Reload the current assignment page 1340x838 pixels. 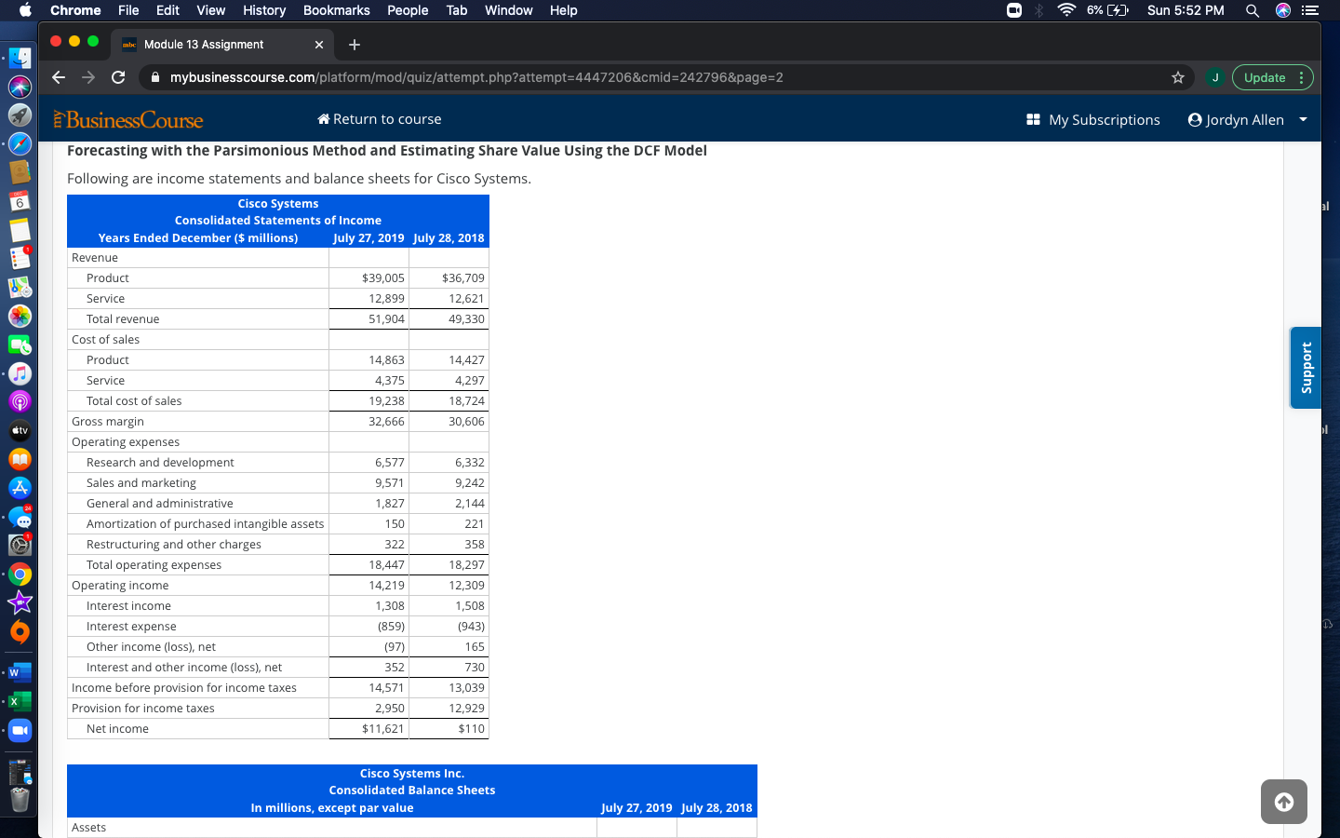pos(118,77)
